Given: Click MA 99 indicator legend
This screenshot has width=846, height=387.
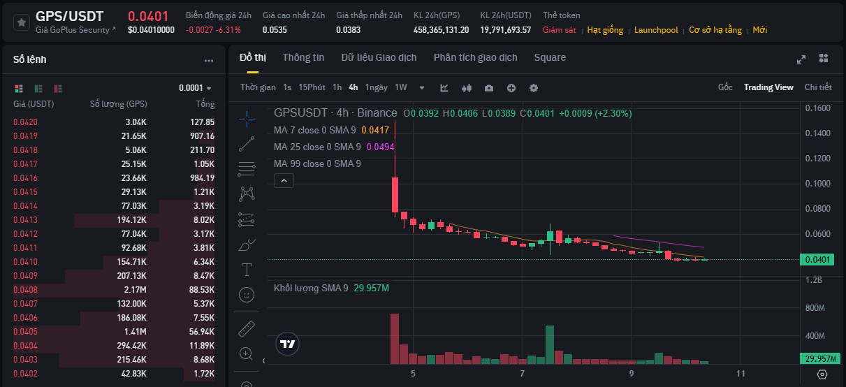Looking at the screenshot, I should click(317, 163).
